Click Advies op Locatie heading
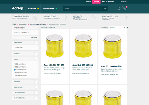The width and height of the screenshot is (149, 105). (78, 17)
